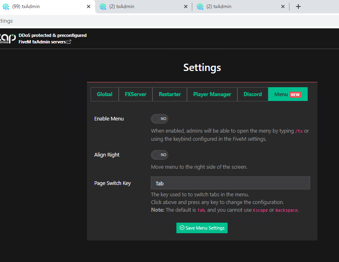
Task: Switch to the Restarter tab
Action: (169, 94)
